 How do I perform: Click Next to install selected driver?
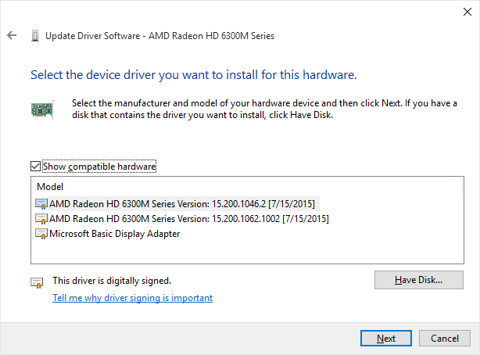(x=386, y=338)
